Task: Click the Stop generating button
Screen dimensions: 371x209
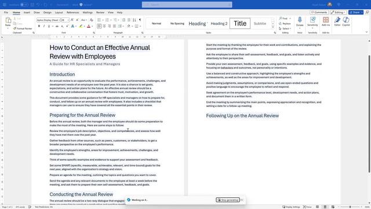Action: pyautogui.click(x=228, y=200)
